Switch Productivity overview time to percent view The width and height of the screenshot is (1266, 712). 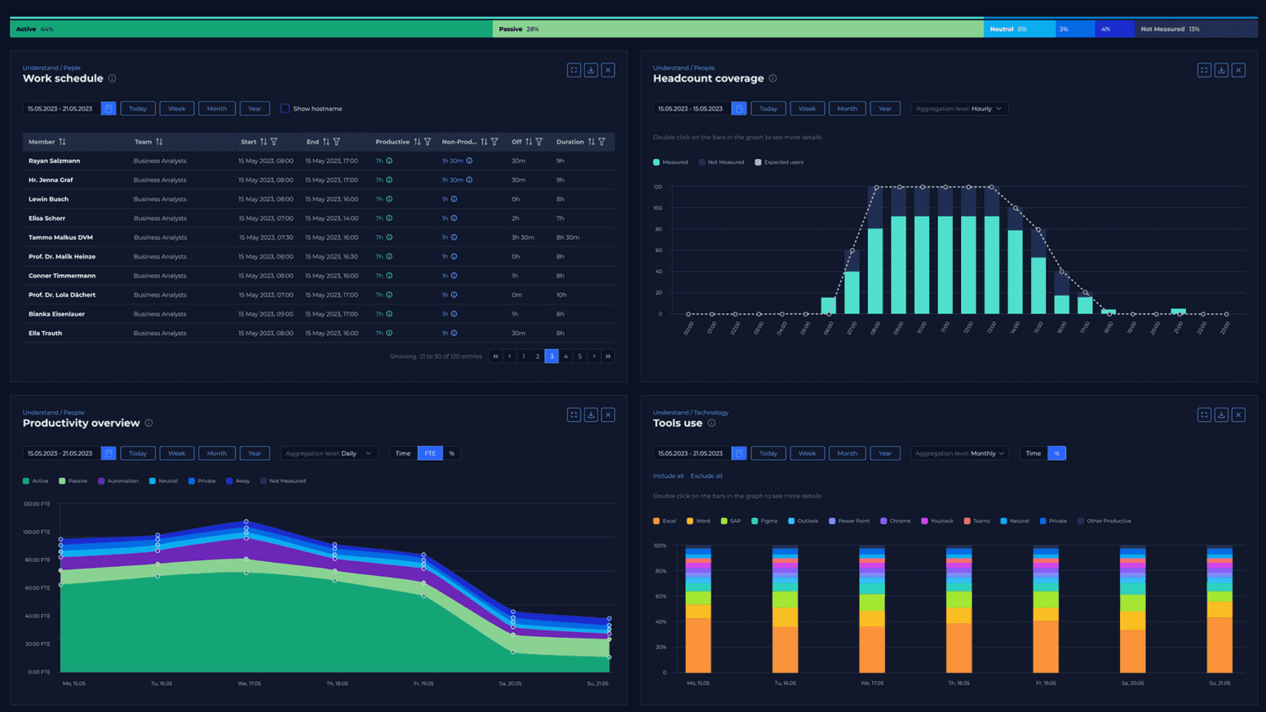pos(452,452)
